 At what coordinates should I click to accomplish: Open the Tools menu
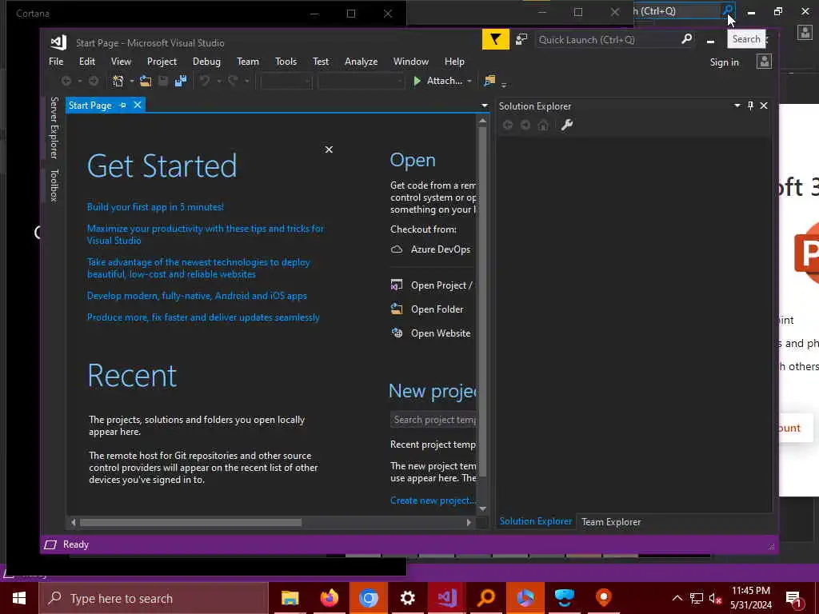tap(286, 62)
